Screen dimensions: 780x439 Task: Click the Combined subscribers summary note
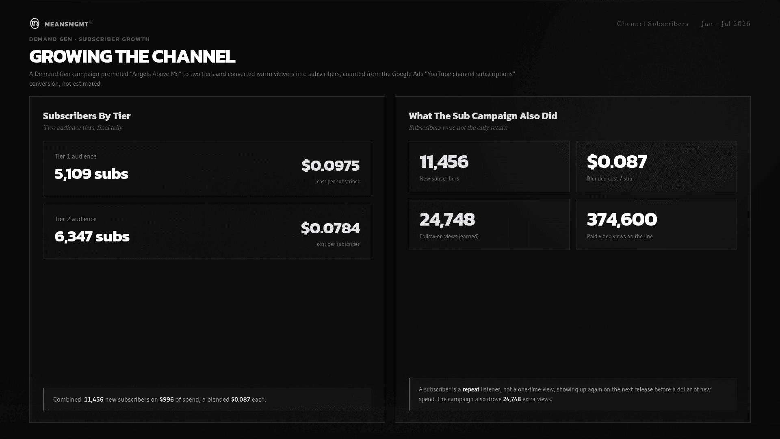pyautogui.click(x=207, y=399)
